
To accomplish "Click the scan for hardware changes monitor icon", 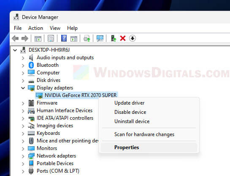I will [x=100, y=38].
